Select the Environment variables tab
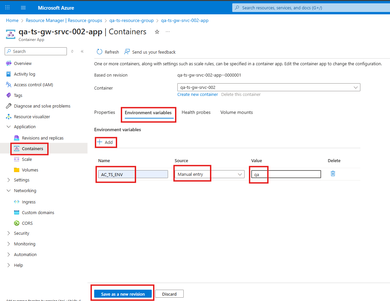The height and width of the screenshot is (301, 390). point(148,113)
